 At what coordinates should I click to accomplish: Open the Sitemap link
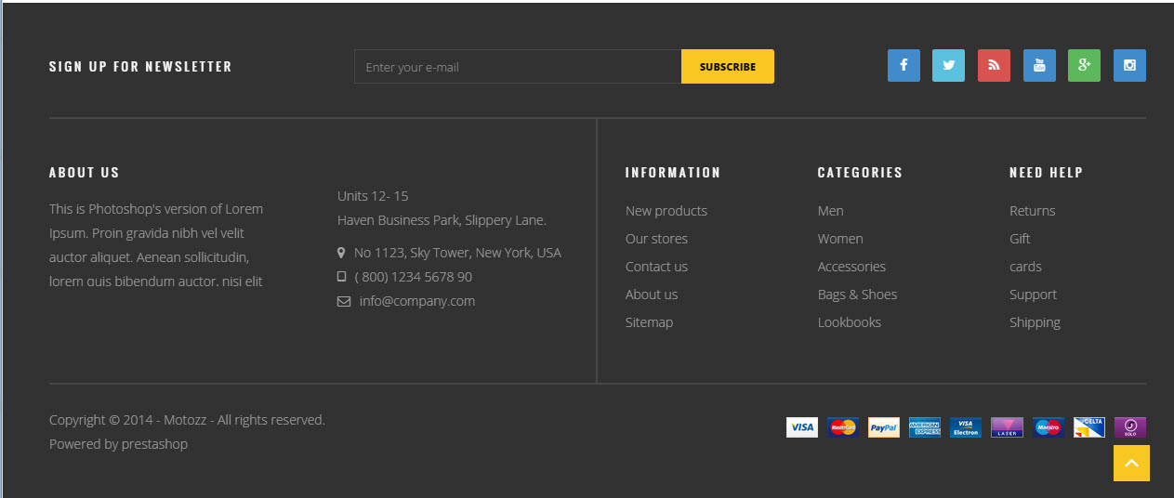pos(649,322)
